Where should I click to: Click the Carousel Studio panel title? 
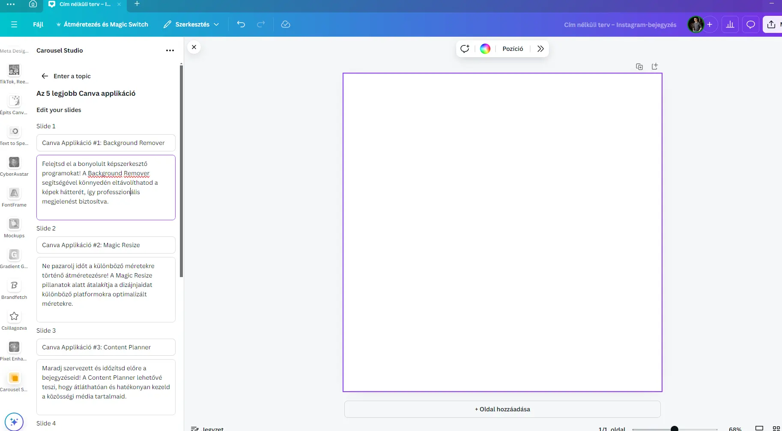coord(60,50)
